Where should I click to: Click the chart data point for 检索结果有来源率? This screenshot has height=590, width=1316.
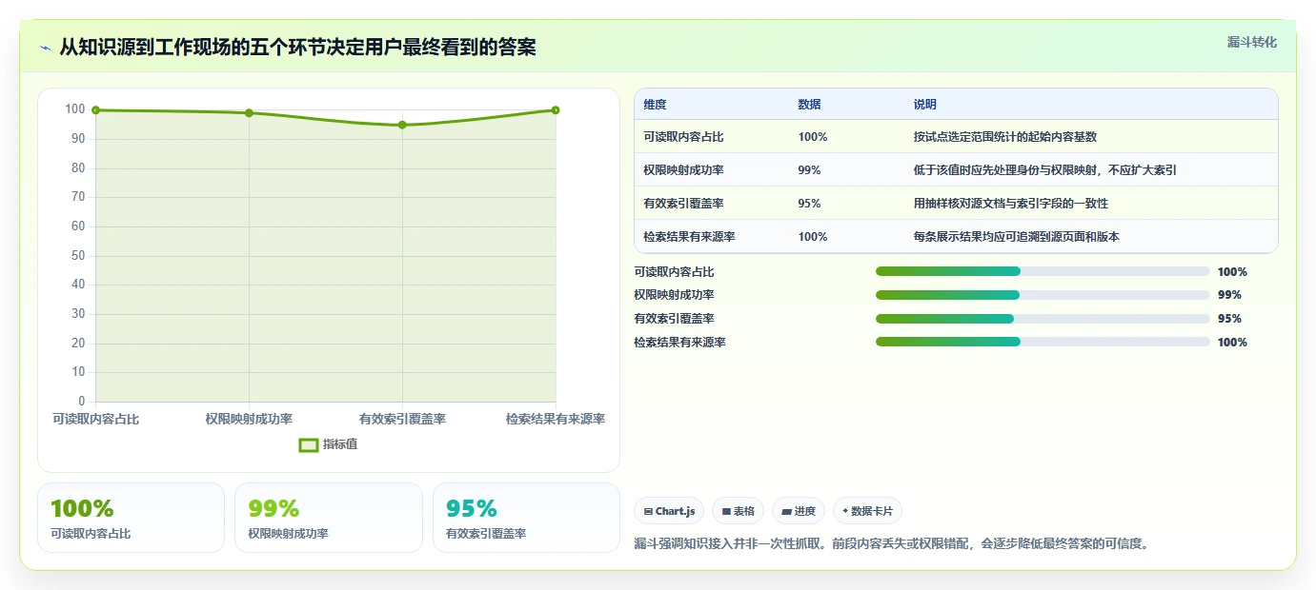point(556,110)
